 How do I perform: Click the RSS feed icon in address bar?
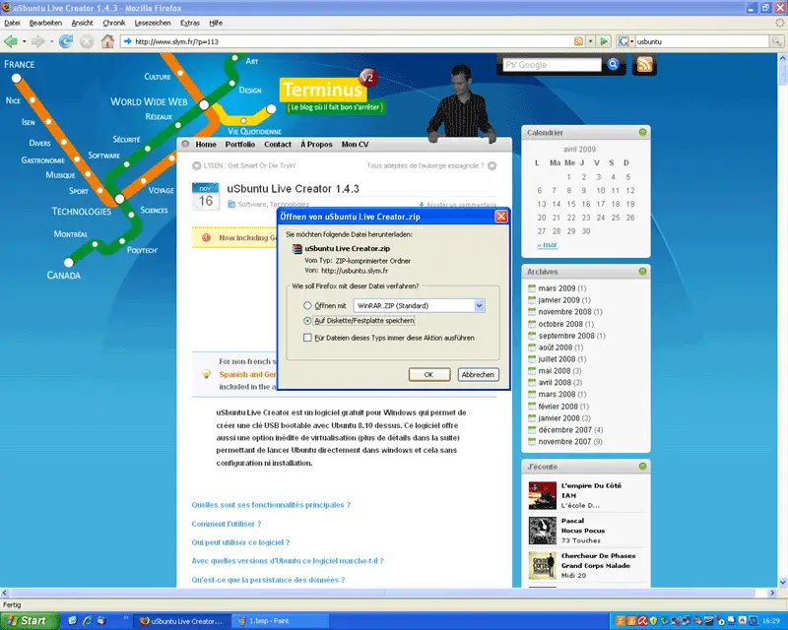[578, 41]
